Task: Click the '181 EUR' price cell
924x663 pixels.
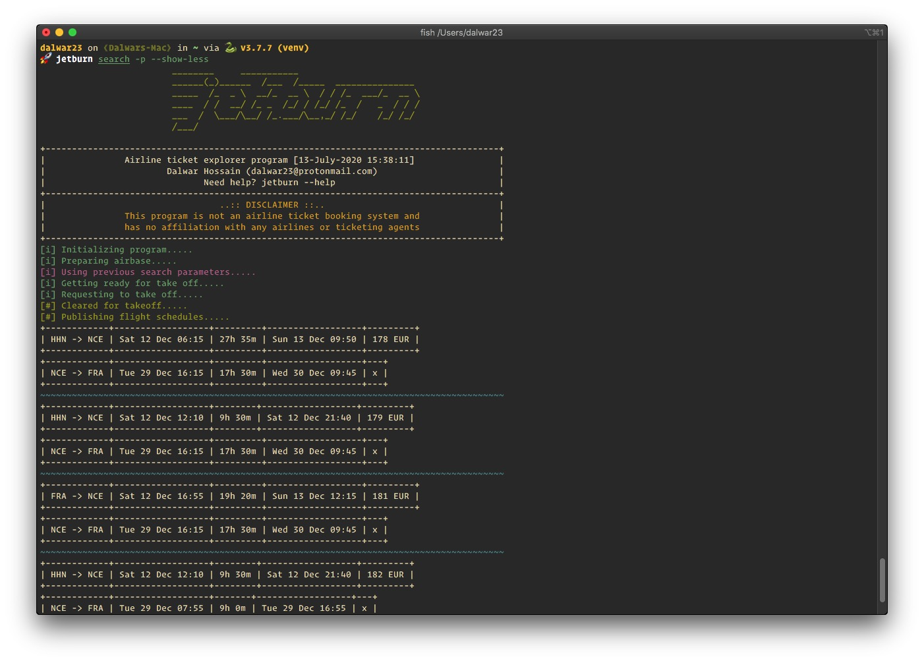Action: [x=391, y=496]
